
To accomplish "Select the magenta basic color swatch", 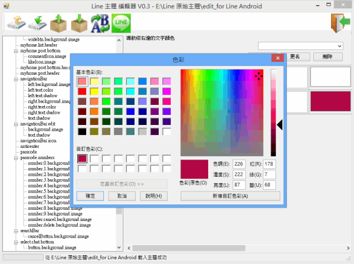I will click(x=166, y=91).
